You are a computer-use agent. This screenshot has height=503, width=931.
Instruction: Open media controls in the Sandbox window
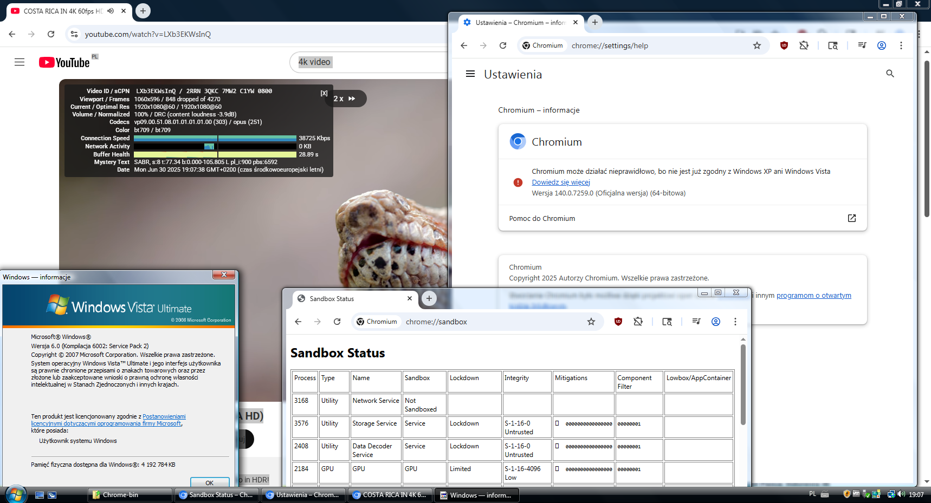tap(696, 322)
